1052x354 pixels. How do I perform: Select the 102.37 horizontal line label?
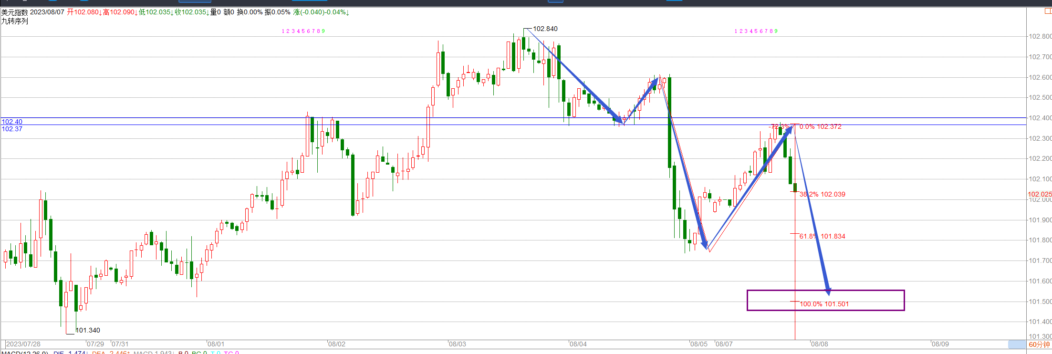(12, 129)
